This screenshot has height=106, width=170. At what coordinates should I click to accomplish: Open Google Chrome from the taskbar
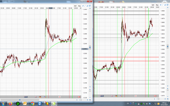(x=32, y=104)
